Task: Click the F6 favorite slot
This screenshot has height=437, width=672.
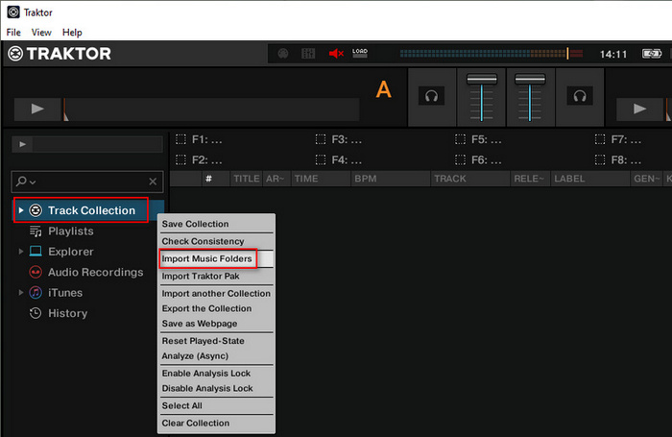Action: (478, 160)
